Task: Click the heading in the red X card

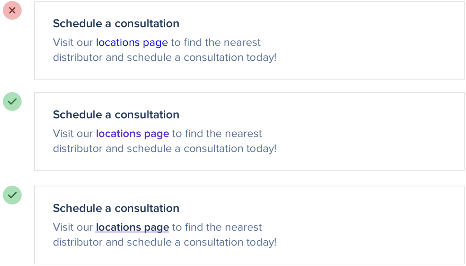Action: tap(116, 23)
